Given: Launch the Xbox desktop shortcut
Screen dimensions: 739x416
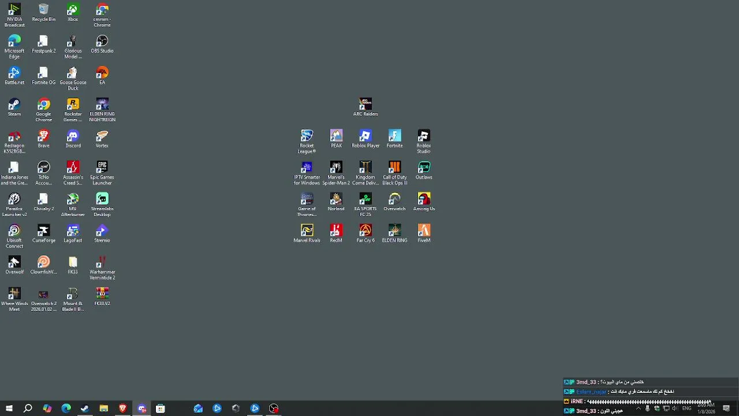Looking at the screenshot, I should (73, 13).
